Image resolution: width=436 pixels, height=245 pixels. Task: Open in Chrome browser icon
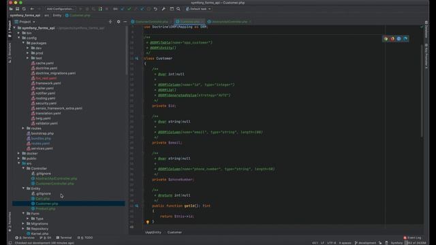[386, 39]
